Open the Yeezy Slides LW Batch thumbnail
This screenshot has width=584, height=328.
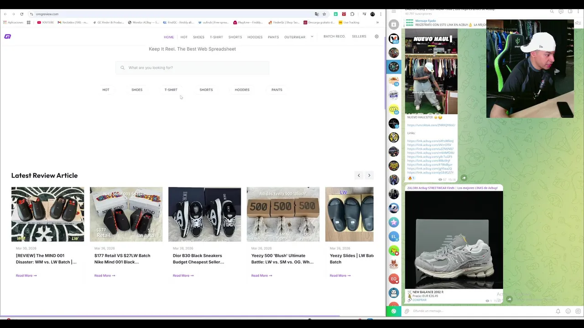[x=349, y=214]
